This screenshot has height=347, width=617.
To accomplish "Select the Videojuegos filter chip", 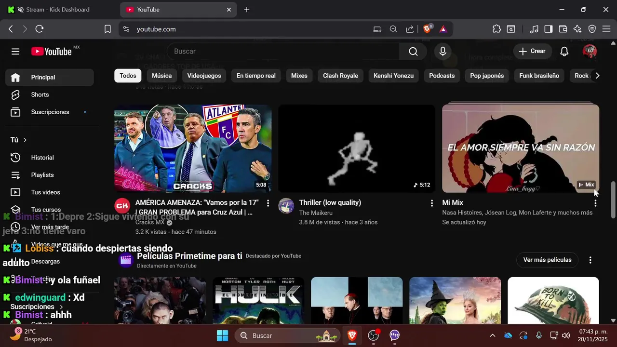I will tap(204, 76).
